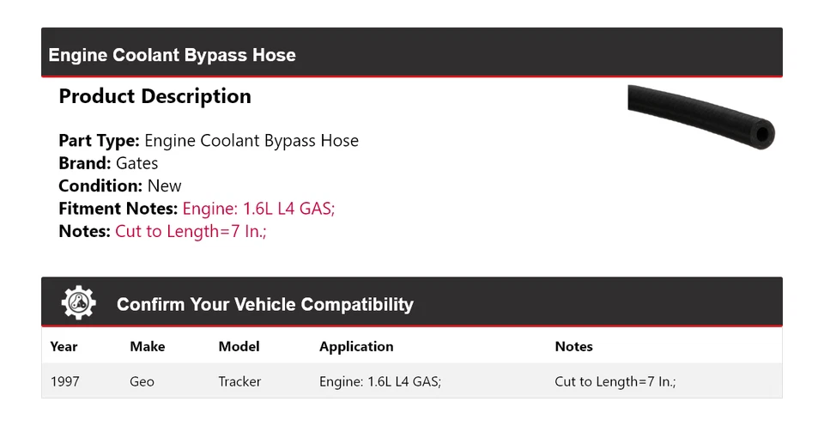Click the Brand: Gates line
The image size is (824, 426).
coord(108,163)
